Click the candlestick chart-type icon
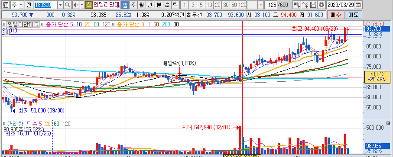 297,4
